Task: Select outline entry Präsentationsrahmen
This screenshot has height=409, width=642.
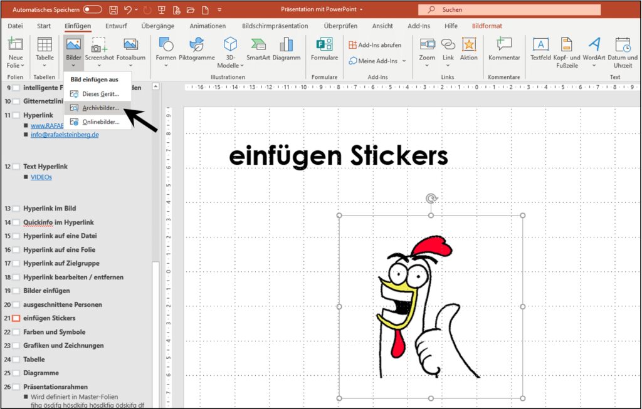Action: (x=55, y=386)
